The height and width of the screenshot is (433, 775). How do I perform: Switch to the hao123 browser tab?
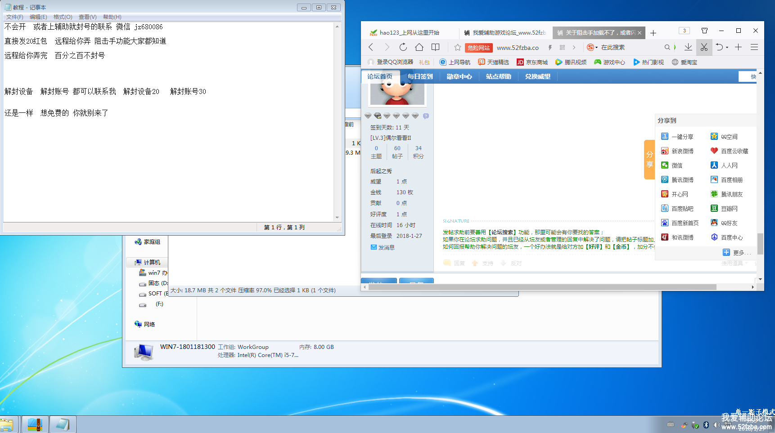pos(410,33)
